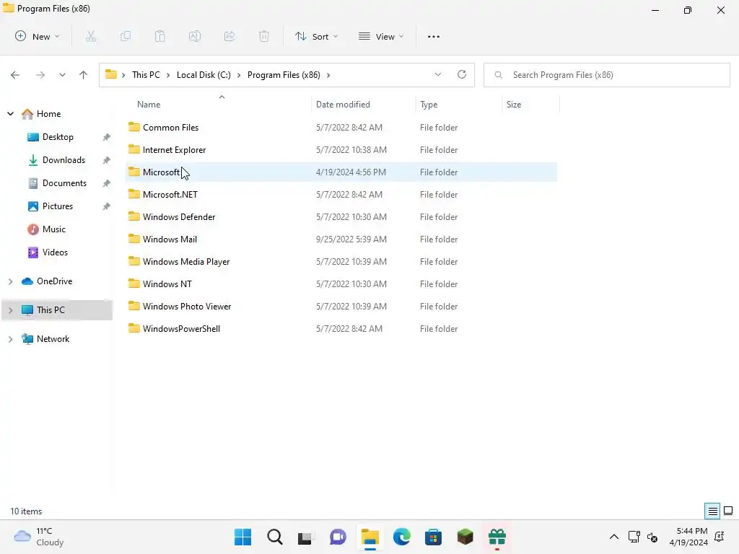The height and width of the screenshot is (554, 739).
Task: Select Music in the navigation pane
Action: (x=53, y=229)
